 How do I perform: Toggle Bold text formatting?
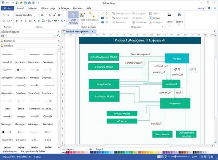(17, 21)
